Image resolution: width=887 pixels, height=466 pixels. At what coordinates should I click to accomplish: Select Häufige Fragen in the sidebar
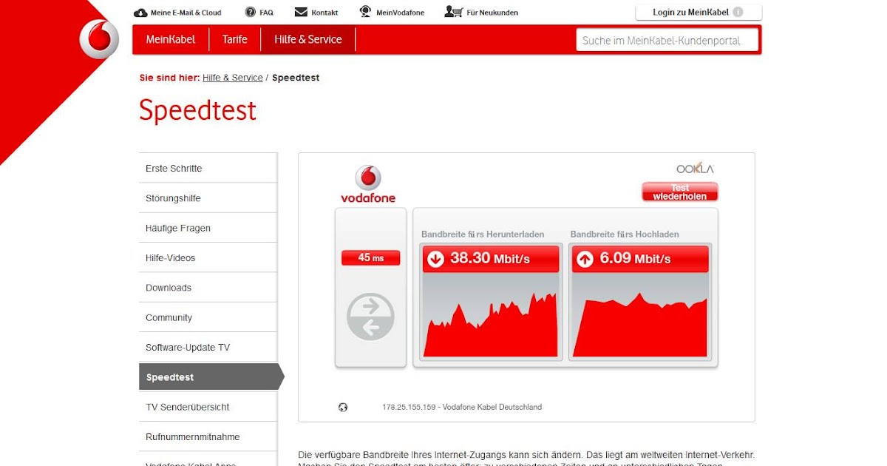point(208,228)
